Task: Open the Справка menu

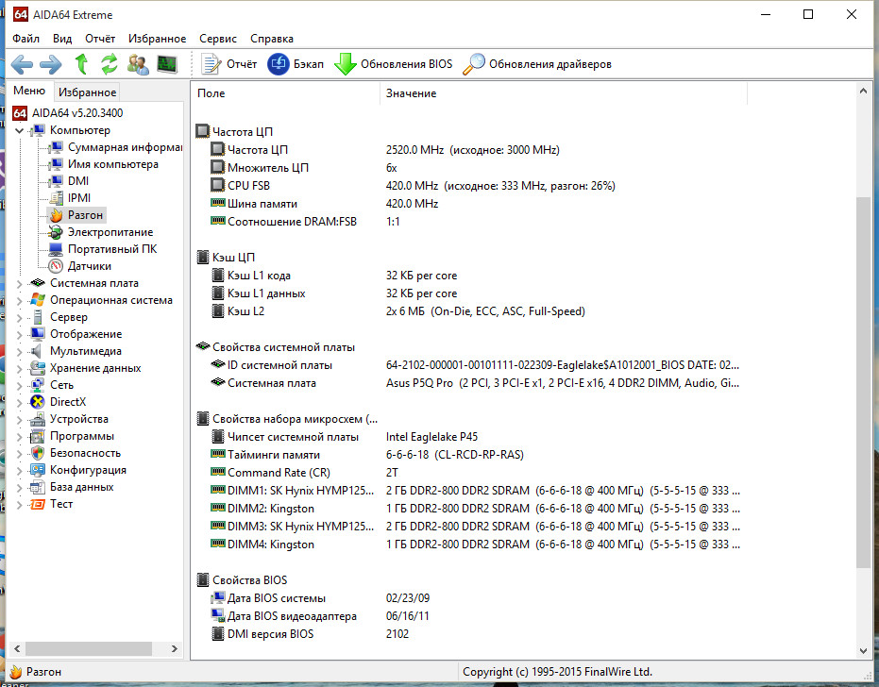Action: (x=272, y=39)
